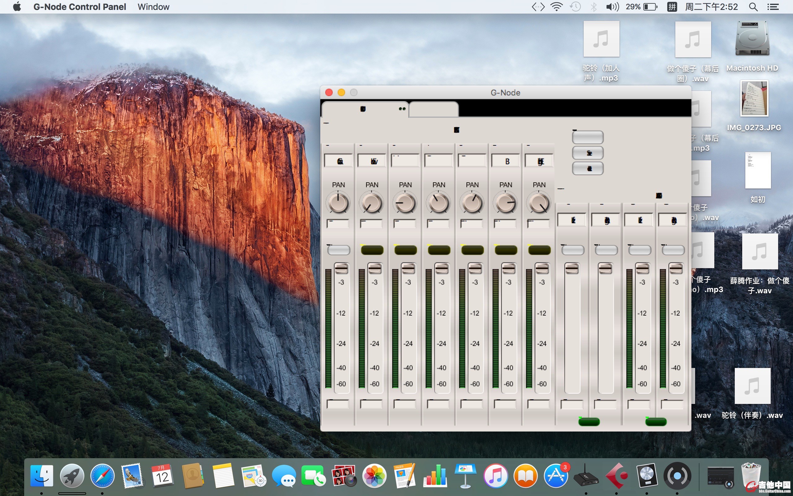Viewport: 793px width, 496px height.
Task: Click the Wi-Fi status icon in menu bar
Action: [x=556, y=7]
